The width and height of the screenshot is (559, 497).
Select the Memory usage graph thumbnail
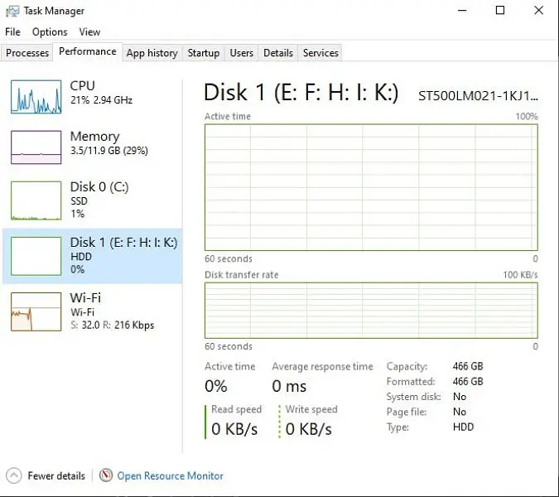pos(36,147)
